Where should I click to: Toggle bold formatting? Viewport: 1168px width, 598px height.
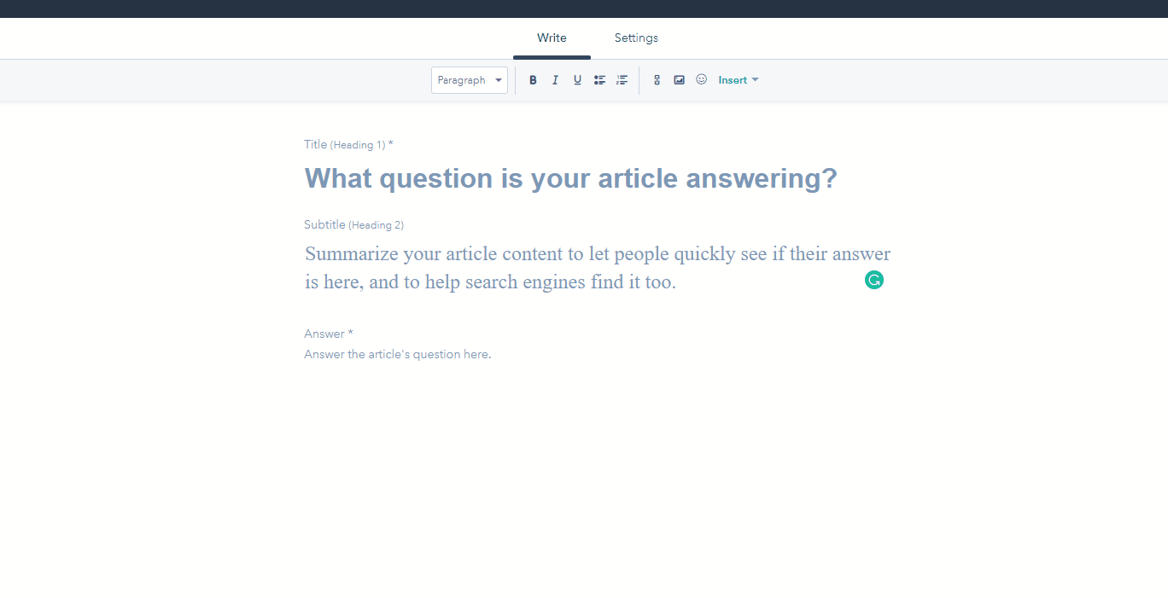click(533, 80)
